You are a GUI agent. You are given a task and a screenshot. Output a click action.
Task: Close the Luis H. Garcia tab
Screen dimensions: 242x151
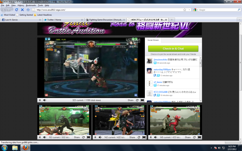pyautogui.click(x=40, y=20)
